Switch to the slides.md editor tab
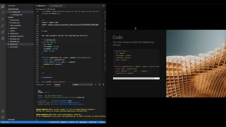The height and width of the screenshot is (127, 226). click(x=41, y=6)
